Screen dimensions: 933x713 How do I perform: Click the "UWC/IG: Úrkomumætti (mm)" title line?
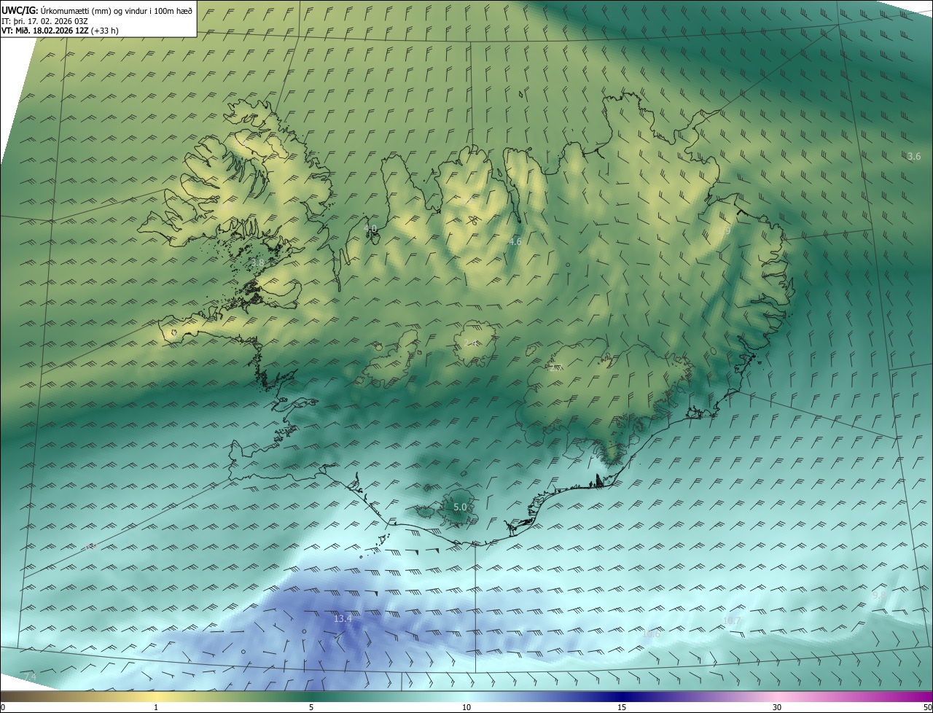click(96, 9)
